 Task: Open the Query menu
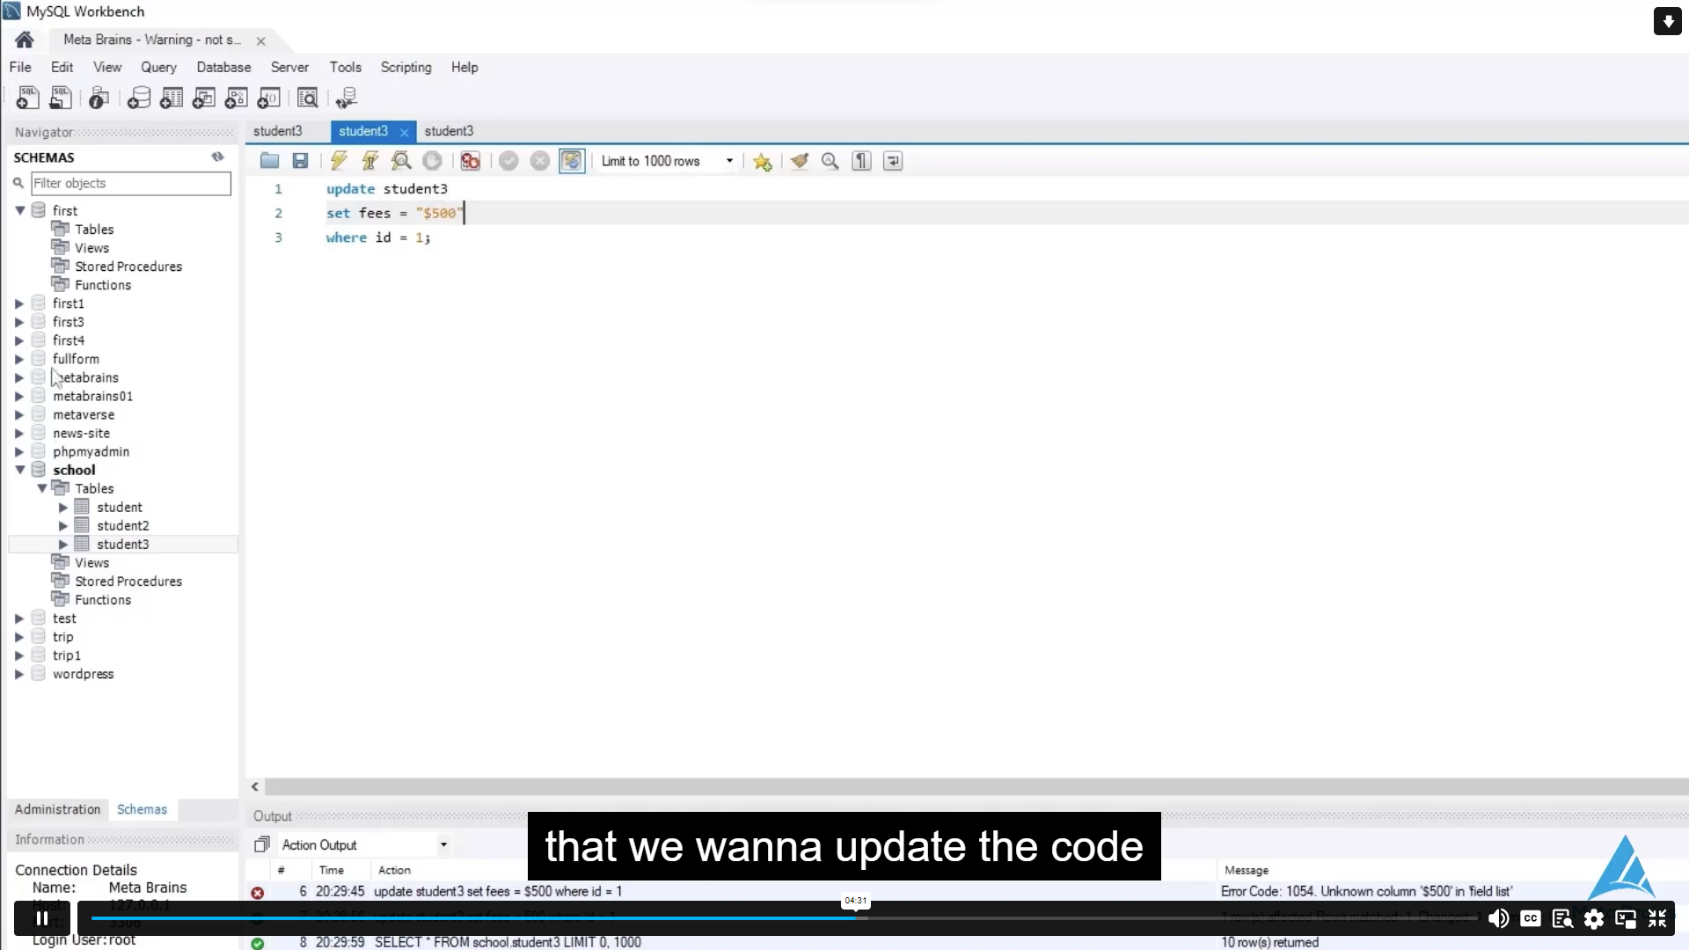click(158, 67)
